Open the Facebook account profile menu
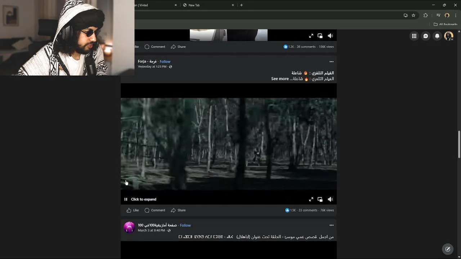Screen dimensions: 461x259 tap(449, 36)
